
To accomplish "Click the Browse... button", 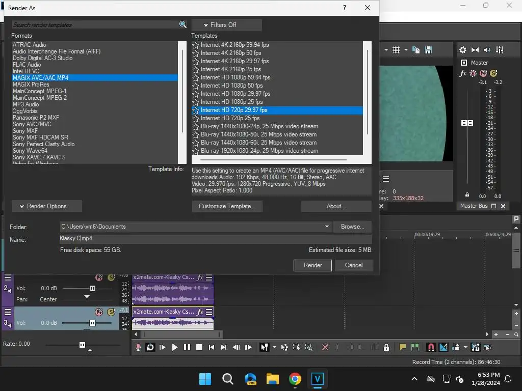I will [x=352, y=227].
